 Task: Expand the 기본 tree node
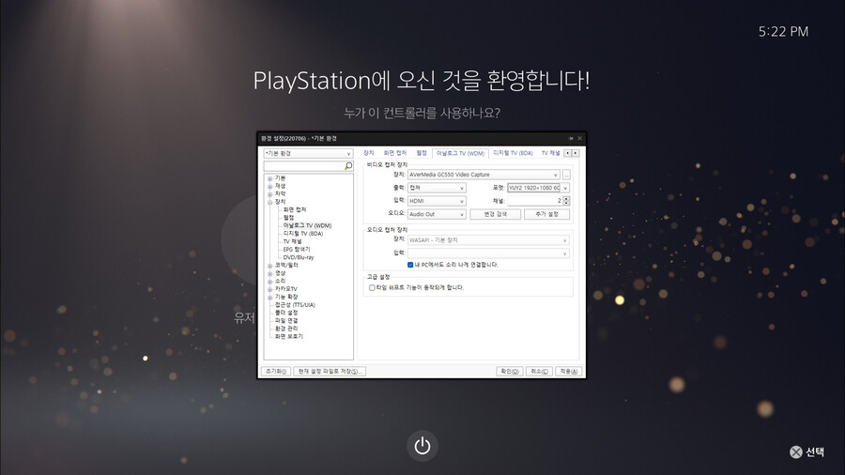pos(270,178)
